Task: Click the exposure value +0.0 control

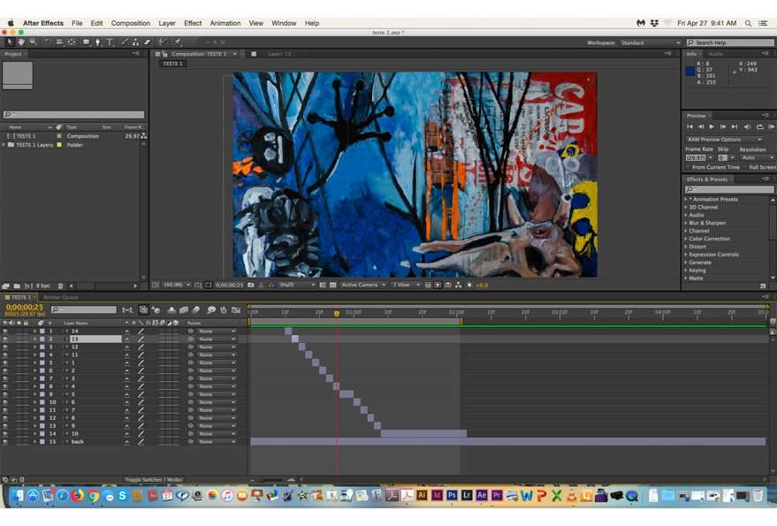Action: pos(482,285)
